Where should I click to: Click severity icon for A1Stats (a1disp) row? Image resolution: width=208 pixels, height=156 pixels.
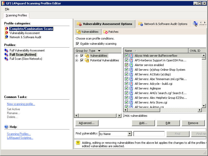click(131, 74)
